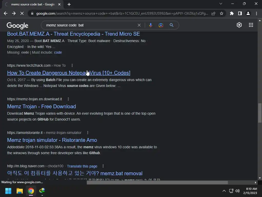
Task: Open more options for amoristorante.it result
Action: point(88,133)
